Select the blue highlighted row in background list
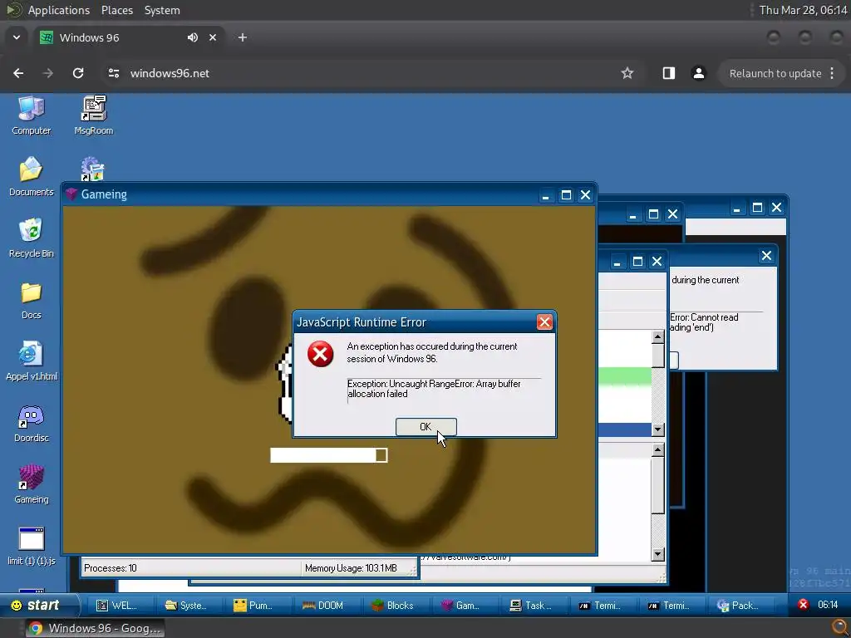The image size is (851, 638). pos(625,429)
